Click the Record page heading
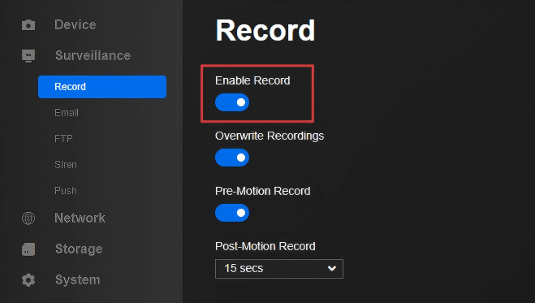Image resolution: width=535 pixels, height=303 pixels. [265, 30]
